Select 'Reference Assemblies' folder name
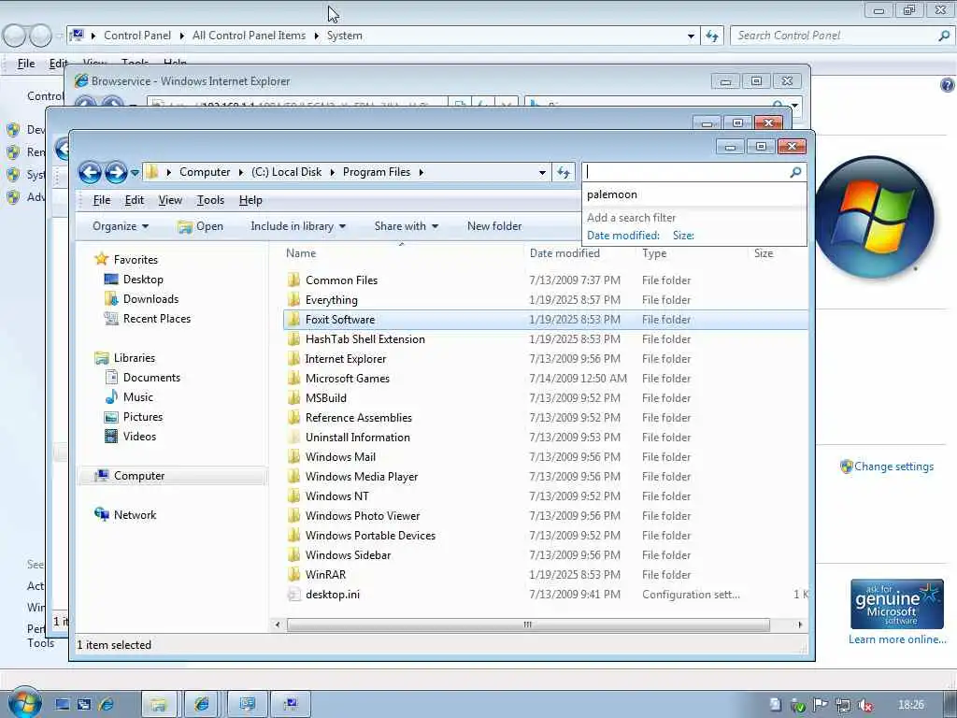Screen dimensions: 957x718 (x=358, y=418)
